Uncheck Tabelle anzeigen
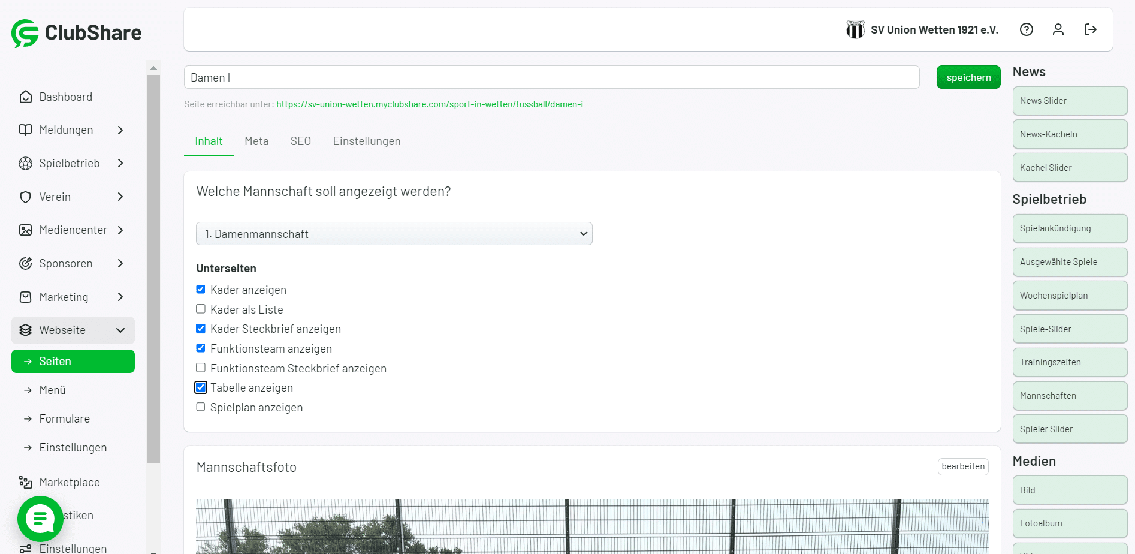The height and width of the screenshot is (554, 1135). coord(201,387)
